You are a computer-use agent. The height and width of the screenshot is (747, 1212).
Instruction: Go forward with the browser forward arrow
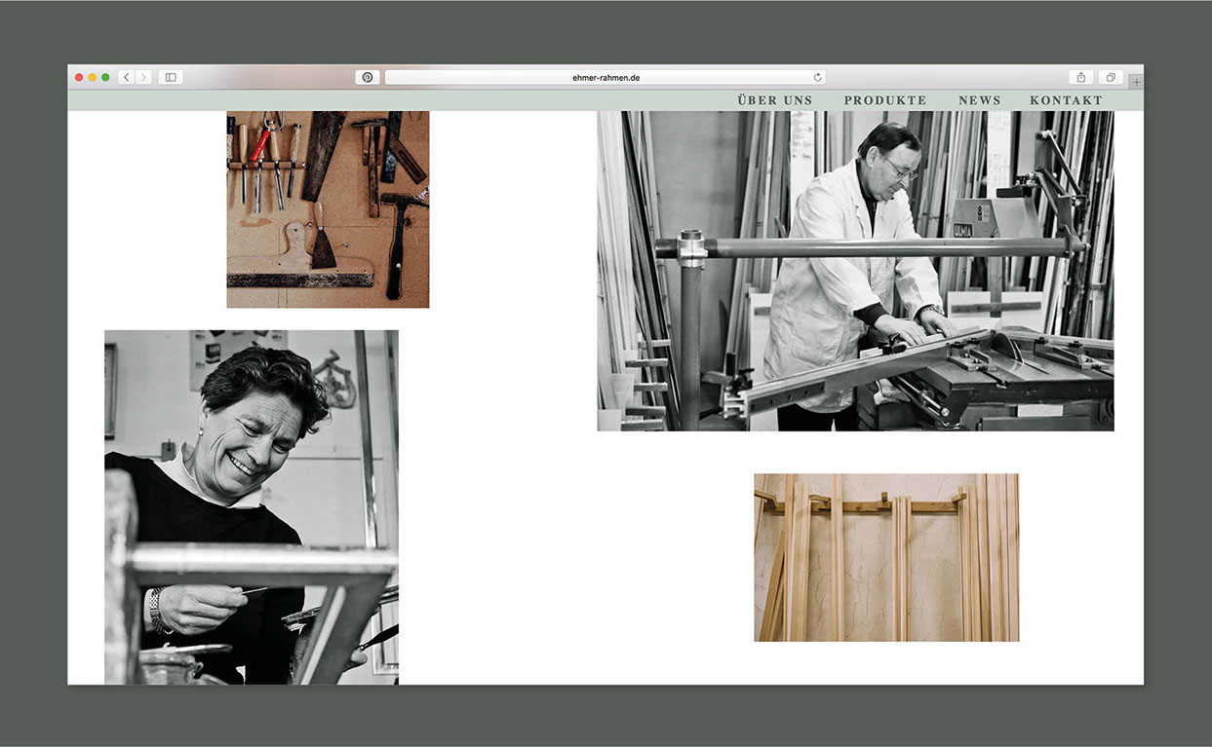(x=143, y=77)
